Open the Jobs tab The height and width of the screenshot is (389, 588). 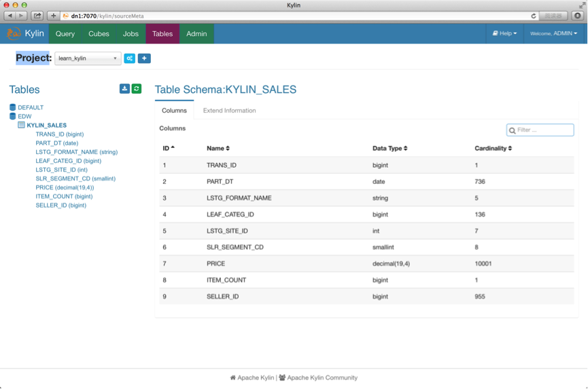(131, 34)
